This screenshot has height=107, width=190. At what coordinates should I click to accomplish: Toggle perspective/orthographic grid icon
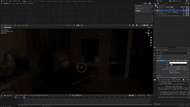click(151, 45)
